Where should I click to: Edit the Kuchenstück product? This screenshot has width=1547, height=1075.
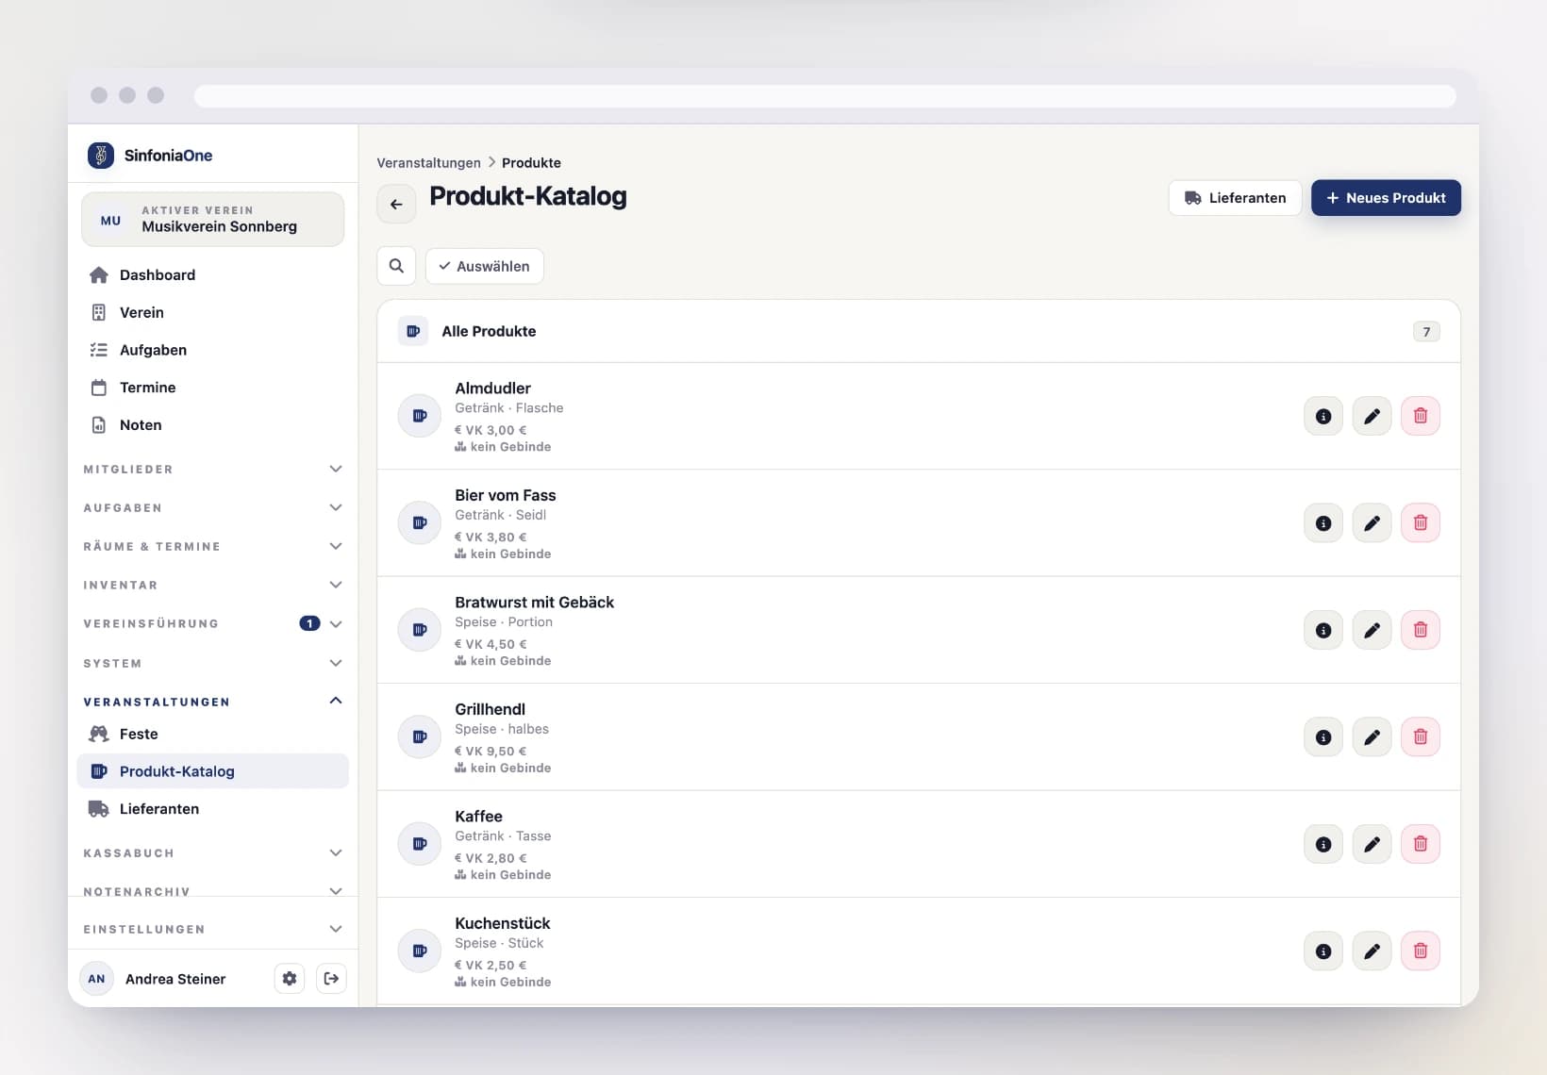1372,951
